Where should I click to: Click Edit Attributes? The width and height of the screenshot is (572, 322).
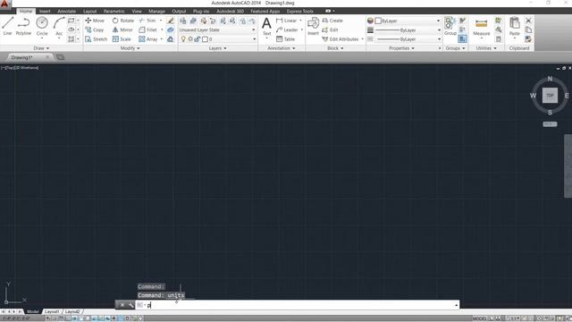(x=341, y=39)
